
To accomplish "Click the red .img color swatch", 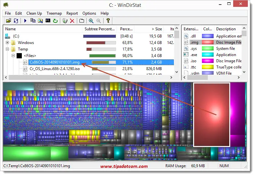I will tap(208, 42).
